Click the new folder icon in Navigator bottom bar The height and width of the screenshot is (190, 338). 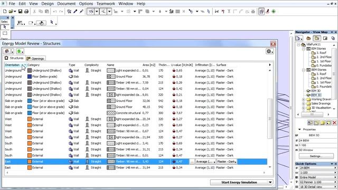[x=322, y=123]
